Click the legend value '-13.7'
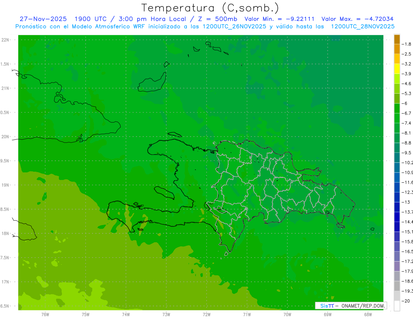 [x=407, y=212]
